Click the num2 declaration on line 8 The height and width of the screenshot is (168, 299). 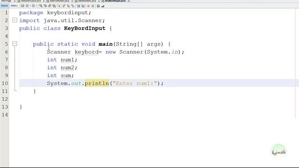point(67,68)
